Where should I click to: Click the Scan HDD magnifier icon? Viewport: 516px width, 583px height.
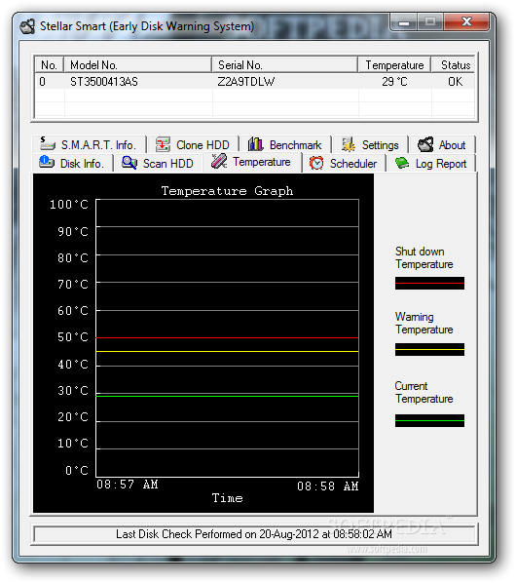tap(129, 163)
